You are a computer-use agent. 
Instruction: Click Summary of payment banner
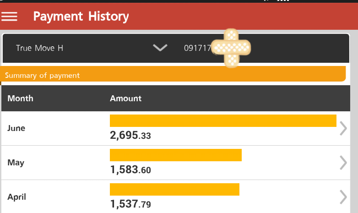tap(42, 76)
